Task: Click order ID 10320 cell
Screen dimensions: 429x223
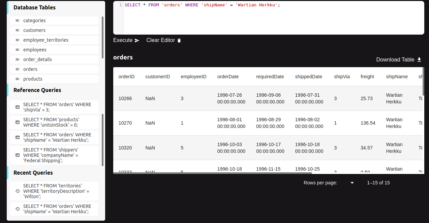Action: click(x=125, y=148)
